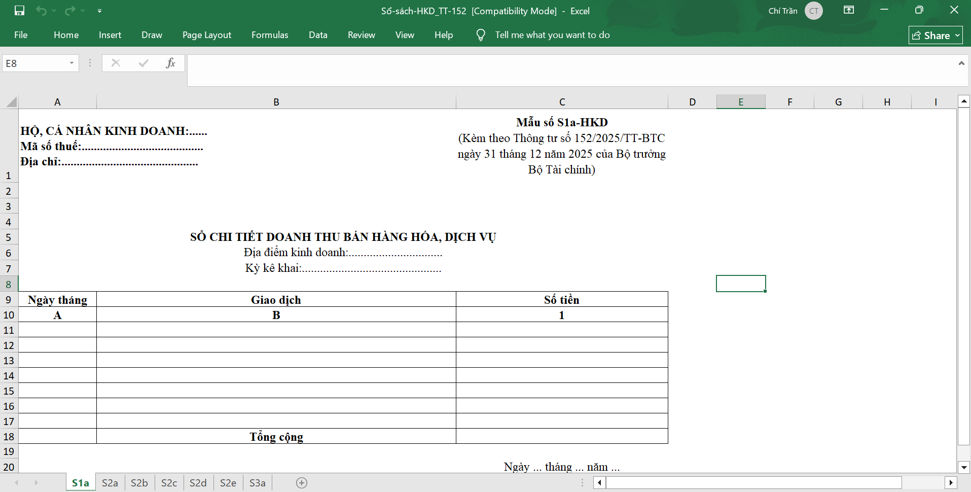Click the Select All corner triangle

coord(11,102)
